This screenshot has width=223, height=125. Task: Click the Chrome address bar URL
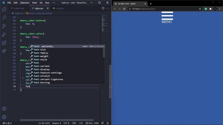point(144,9)
